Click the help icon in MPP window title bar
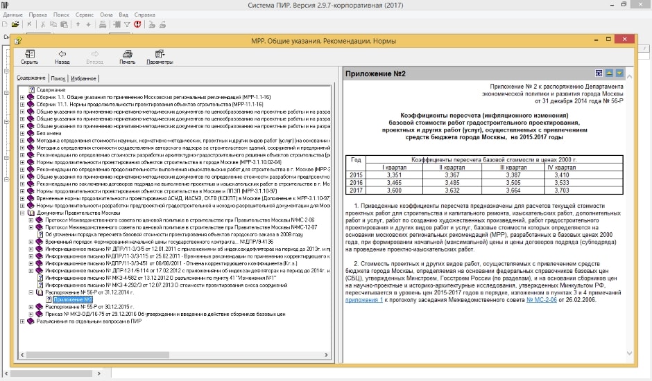The image size is (652, 381). [18, 40]
